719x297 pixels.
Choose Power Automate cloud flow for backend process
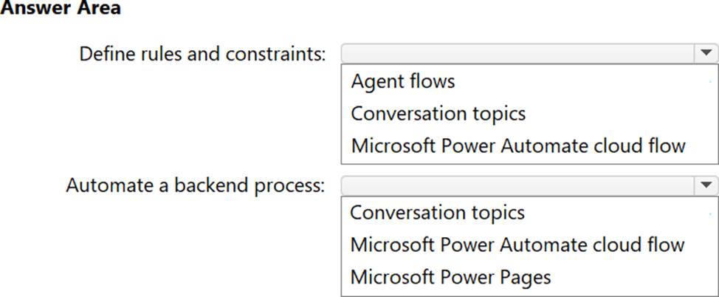coord(517,245)
